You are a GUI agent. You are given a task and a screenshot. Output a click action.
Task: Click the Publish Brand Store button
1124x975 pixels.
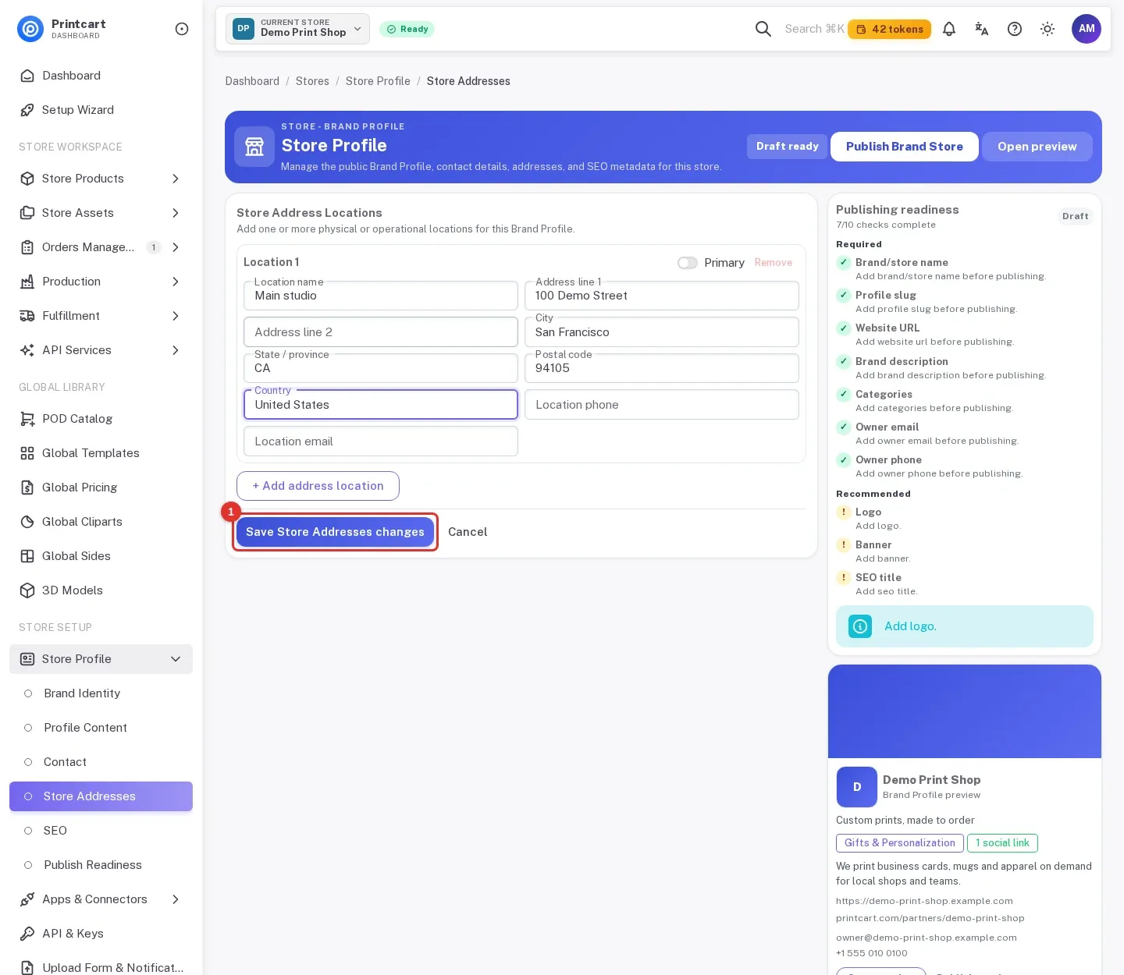tap(904, 147)
